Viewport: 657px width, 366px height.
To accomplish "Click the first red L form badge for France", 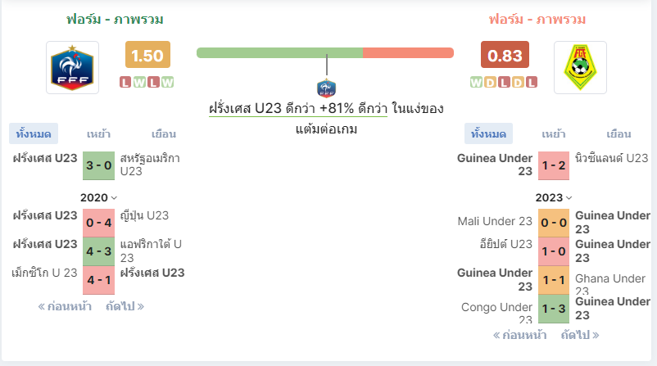I will [x=125, y=82].
